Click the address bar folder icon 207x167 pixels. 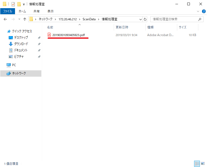tap(31, 19)
